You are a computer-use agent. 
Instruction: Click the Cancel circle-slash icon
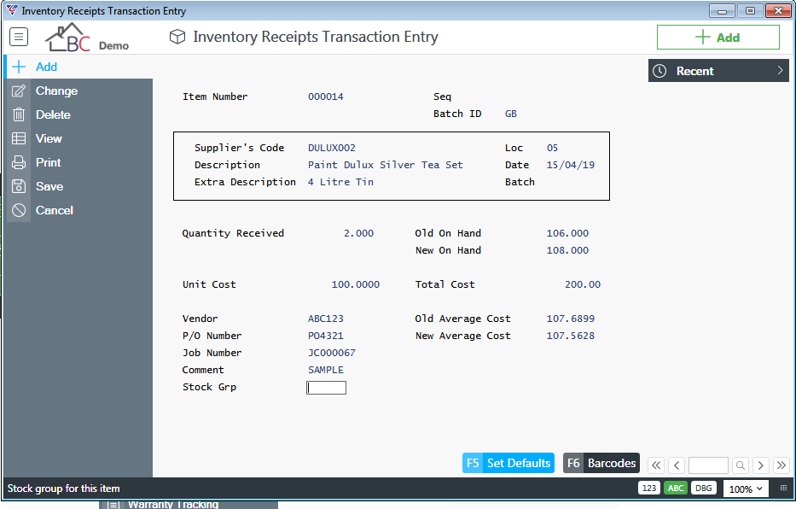coord(19,210)
